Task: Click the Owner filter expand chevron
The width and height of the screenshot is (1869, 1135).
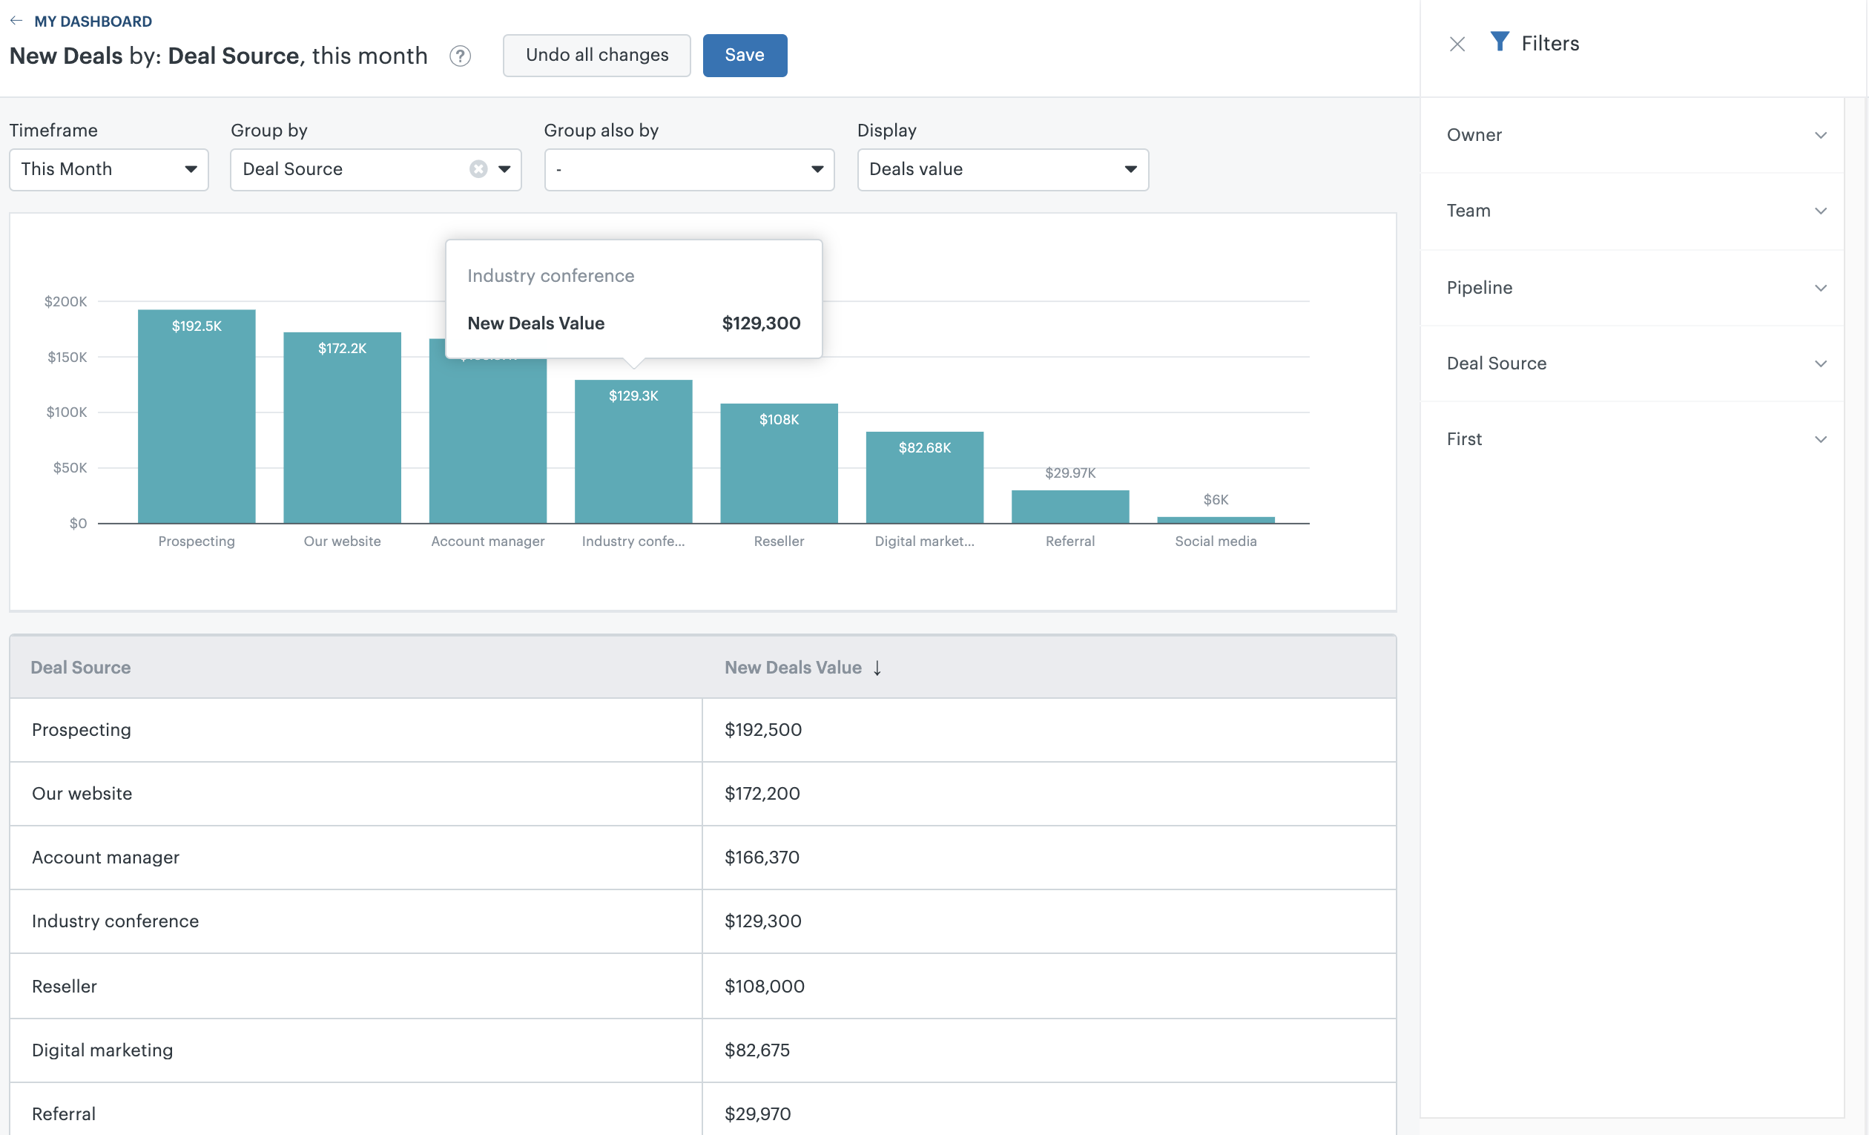Action: click(1821, 134)
